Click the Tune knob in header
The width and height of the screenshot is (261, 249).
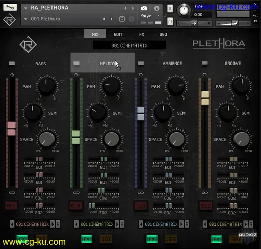point(184,10)
